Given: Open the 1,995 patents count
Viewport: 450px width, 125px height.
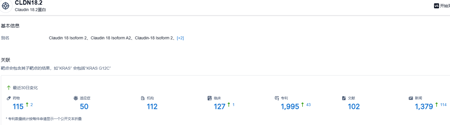Looking at the screenshot, I should coord(290,107).
